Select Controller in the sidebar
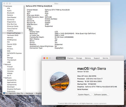The height and width of the screenshot is (107, 126). click(11, 20)
